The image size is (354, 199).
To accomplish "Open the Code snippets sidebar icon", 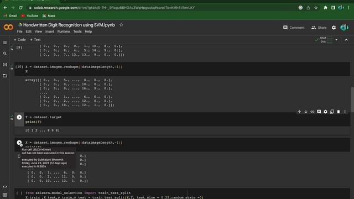I will point(5,187).
